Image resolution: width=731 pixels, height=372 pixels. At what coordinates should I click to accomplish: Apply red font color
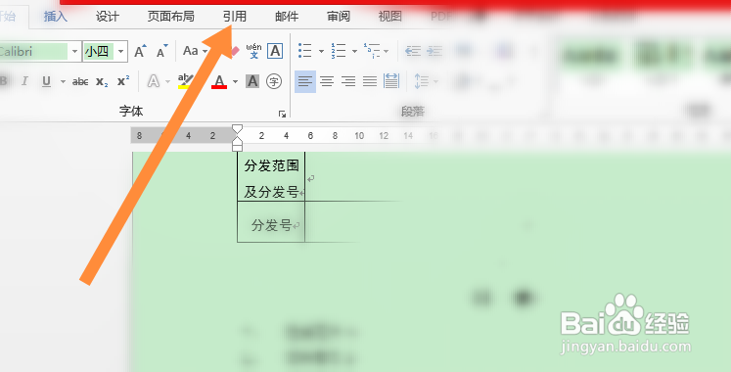tap(219, 81)
